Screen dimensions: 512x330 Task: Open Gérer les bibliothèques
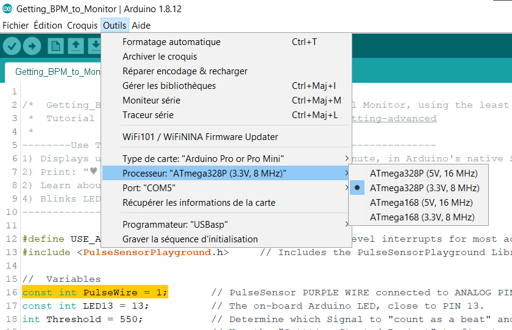tap(227, 86)
